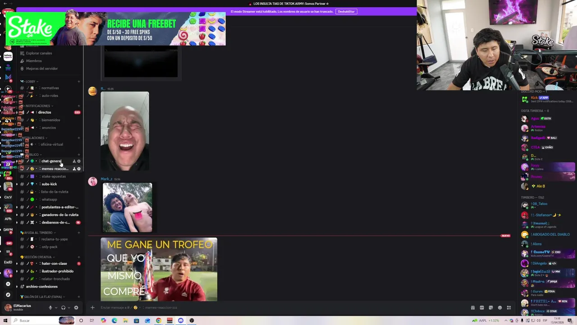Open the DAYM server icon
Viewport: 577px width, 325px height.
point(8,229)
